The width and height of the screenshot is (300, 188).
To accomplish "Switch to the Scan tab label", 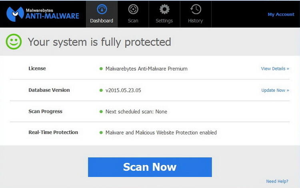I will [x=133, y=21].
